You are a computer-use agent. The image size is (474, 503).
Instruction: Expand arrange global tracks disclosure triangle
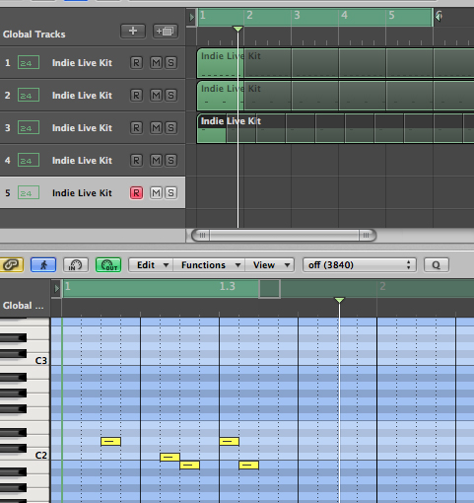point(191,17)
